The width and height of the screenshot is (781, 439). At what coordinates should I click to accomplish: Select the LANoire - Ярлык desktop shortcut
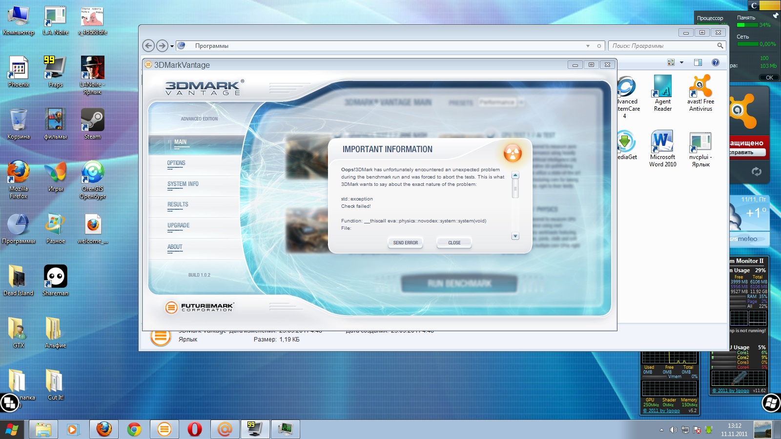(92, 76)
